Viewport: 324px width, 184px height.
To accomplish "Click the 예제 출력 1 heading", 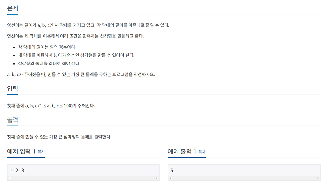I will (182, 151).
